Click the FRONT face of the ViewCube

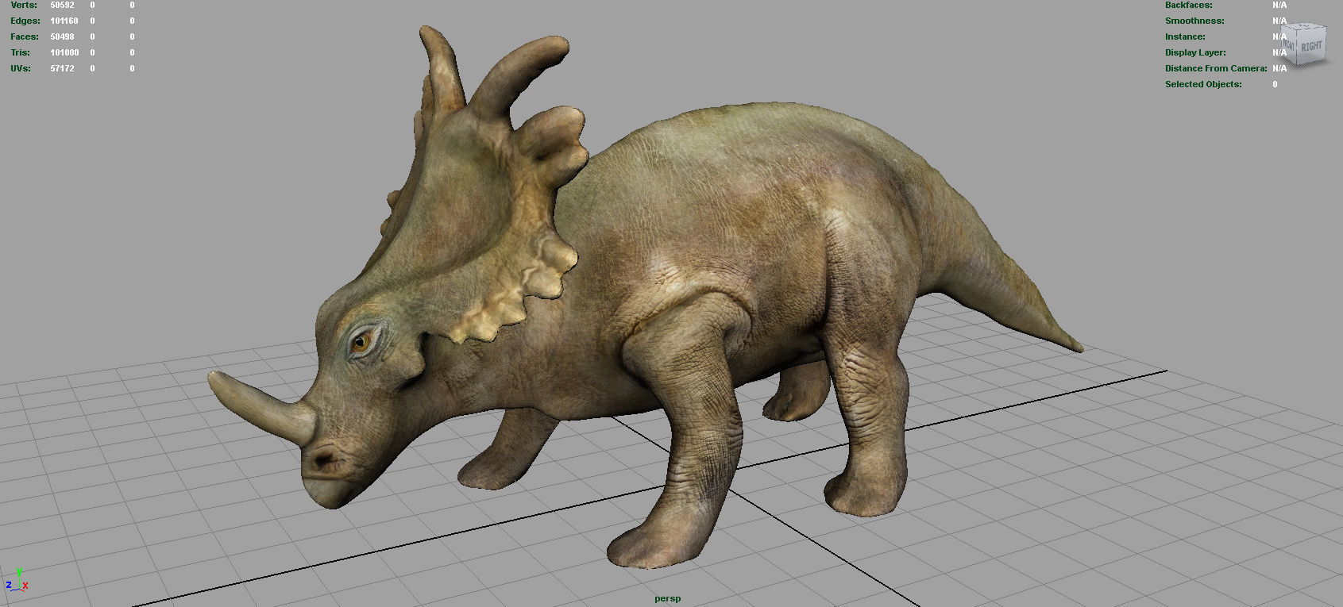1289,47
